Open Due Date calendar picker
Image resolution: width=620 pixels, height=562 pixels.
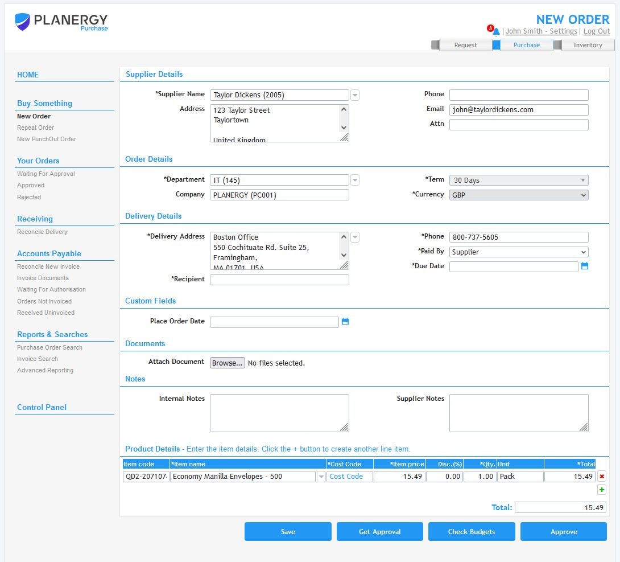[x=584, y=266]
